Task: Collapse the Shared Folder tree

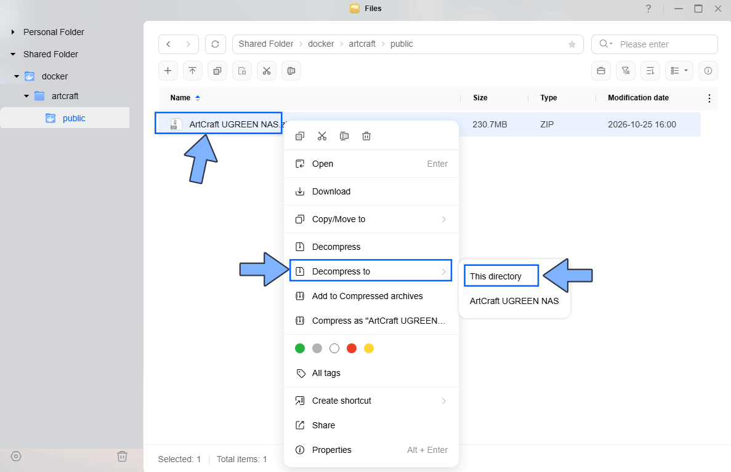Action: coord(13,55)
